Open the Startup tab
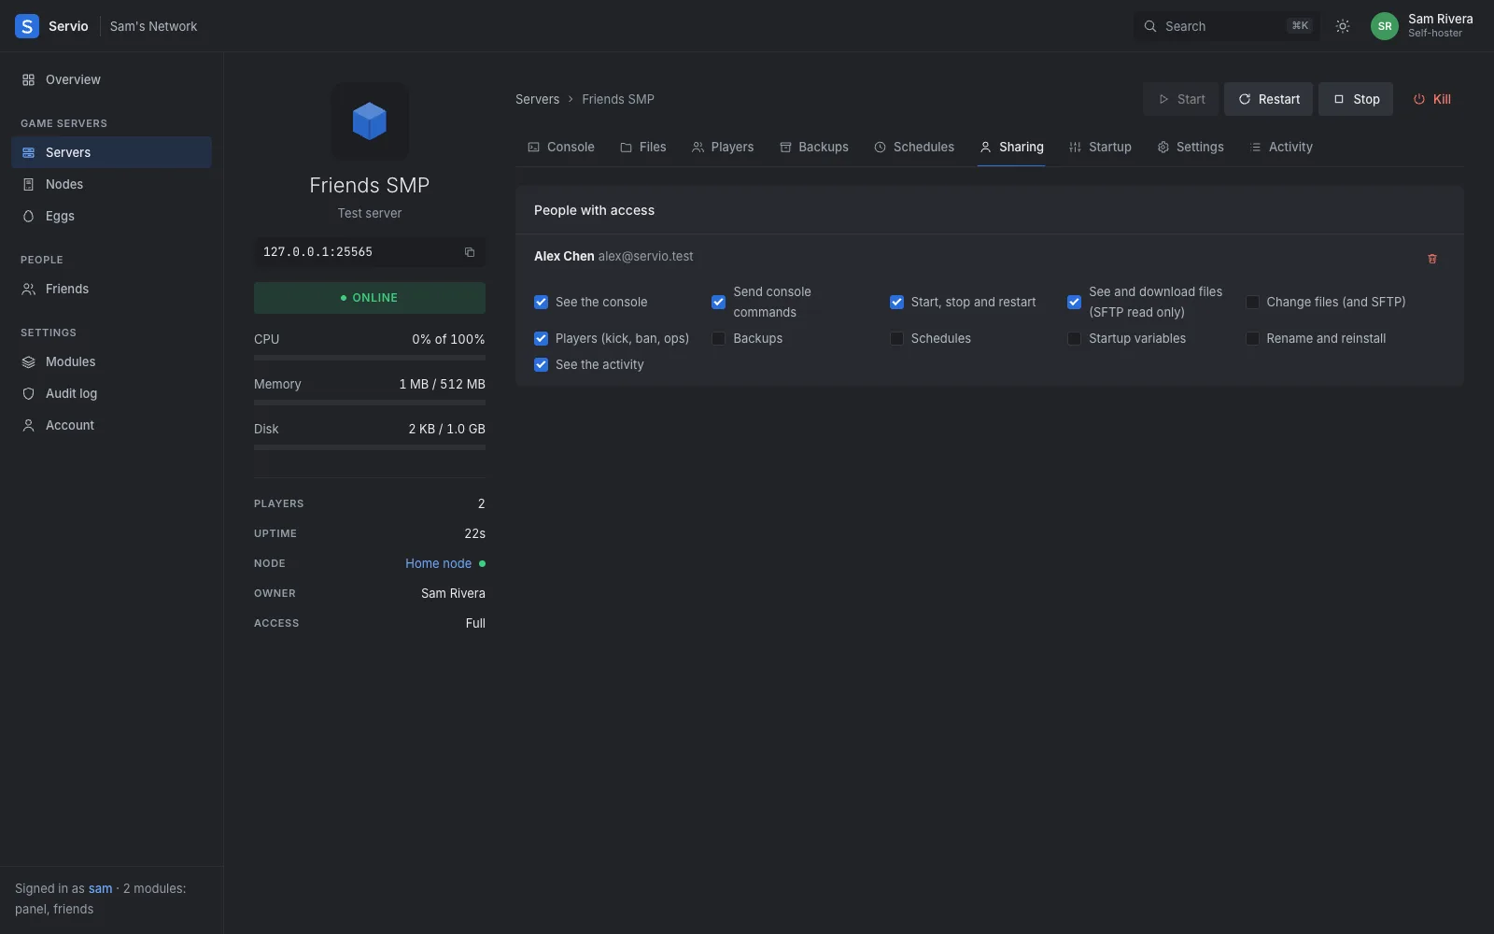The height and width of the screenshot is (934, 1494). (1100, 147)
